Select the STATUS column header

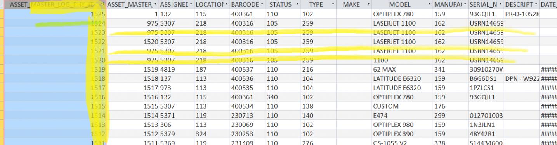283,5
